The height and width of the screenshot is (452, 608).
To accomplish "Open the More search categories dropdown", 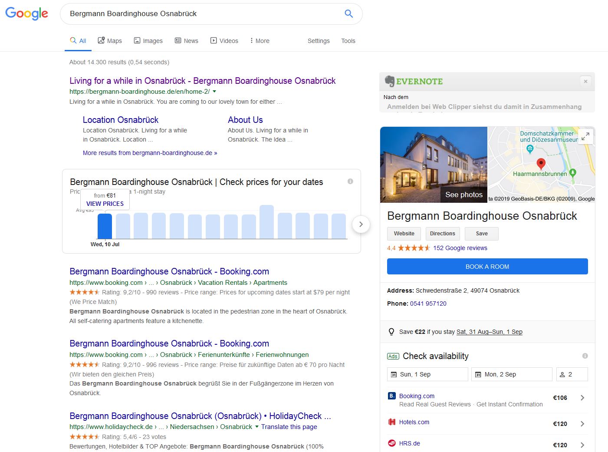I will [259, 40].
